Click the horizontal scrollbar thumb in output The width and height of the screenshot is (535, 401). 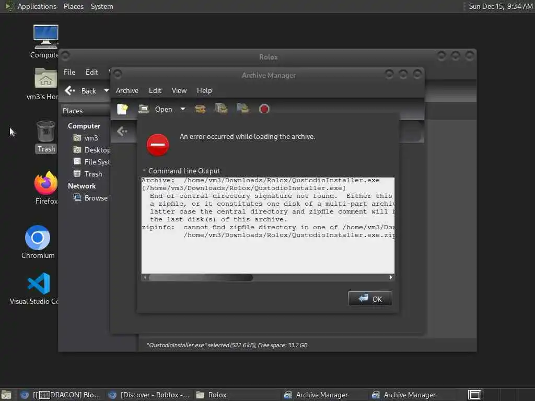(x=201, y=278)
